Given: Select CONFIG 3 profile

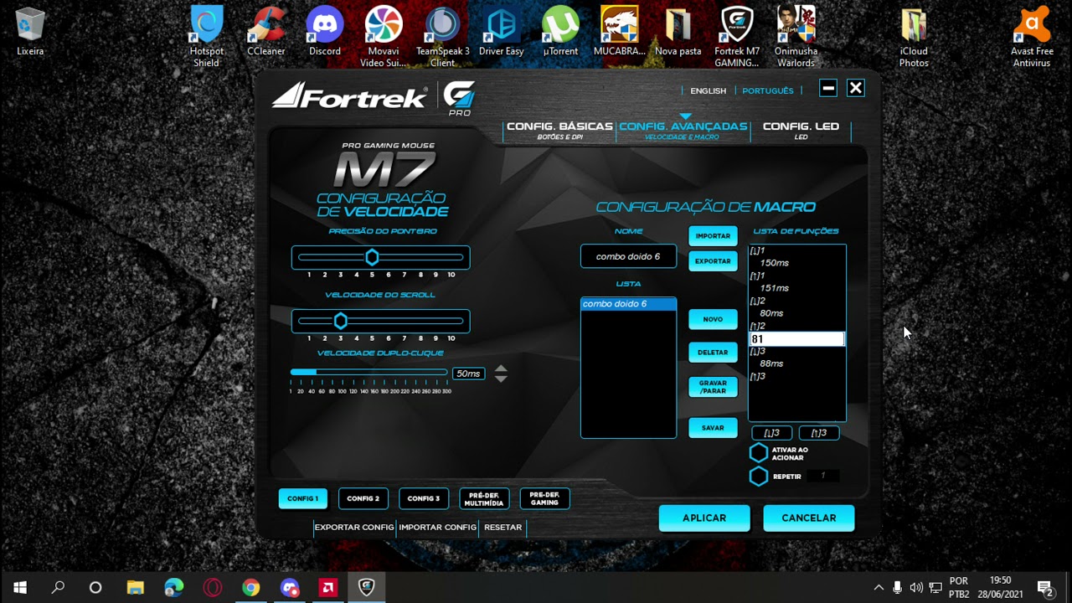Looking at the screenshot, I should click(x=424, y=498).
